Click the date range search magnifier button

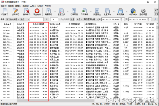coord(155,19)
